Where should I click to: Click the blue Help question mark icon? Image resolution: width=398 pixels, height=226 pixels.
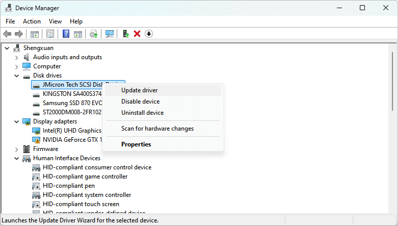[x=66, y=34]
